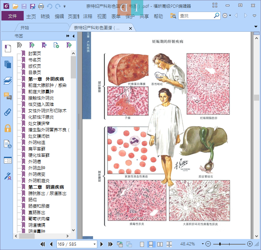Switch to the 主页 ribbon tab
This screenshot has width=261, height=250.
pyautogui.click(x=31, y=16)
